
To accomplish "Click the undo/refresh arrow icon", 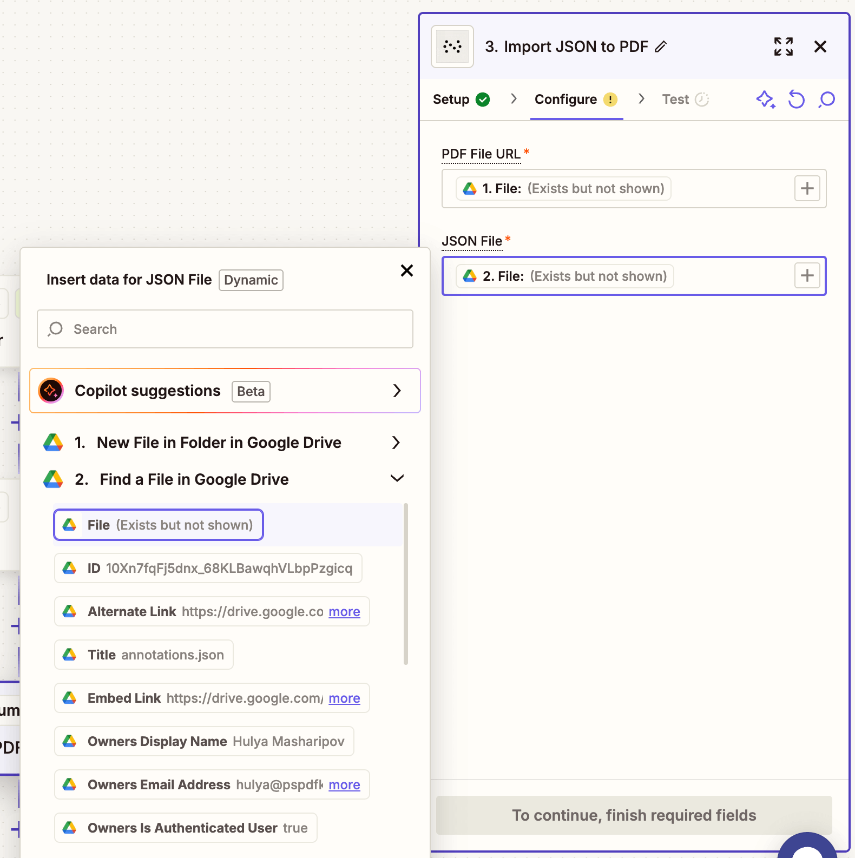I will pyautogui.click(x=796, y=100).
